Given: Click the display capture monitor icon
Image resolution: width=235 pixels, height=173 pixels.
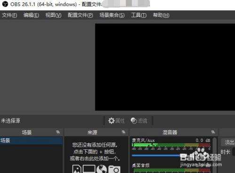Looking at the screenshot, I should (89, 169).
